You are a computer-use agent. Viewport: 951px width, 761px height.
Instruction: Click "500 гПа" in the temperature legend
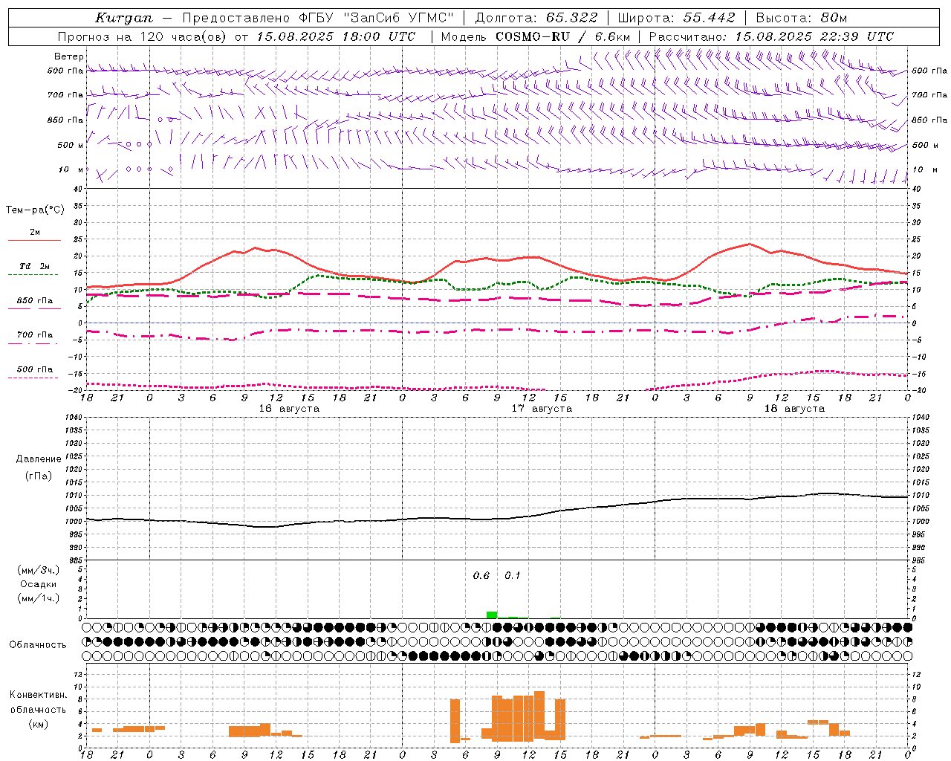pos(35,369)
